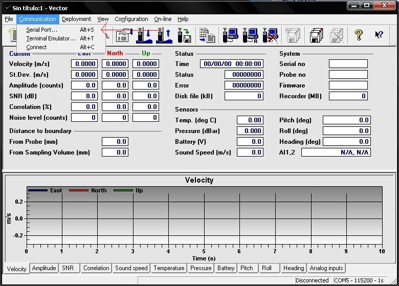399x286 pixels.
Task: Click the greyed-out new disk file icon
Action: click(x=293, y=35)
